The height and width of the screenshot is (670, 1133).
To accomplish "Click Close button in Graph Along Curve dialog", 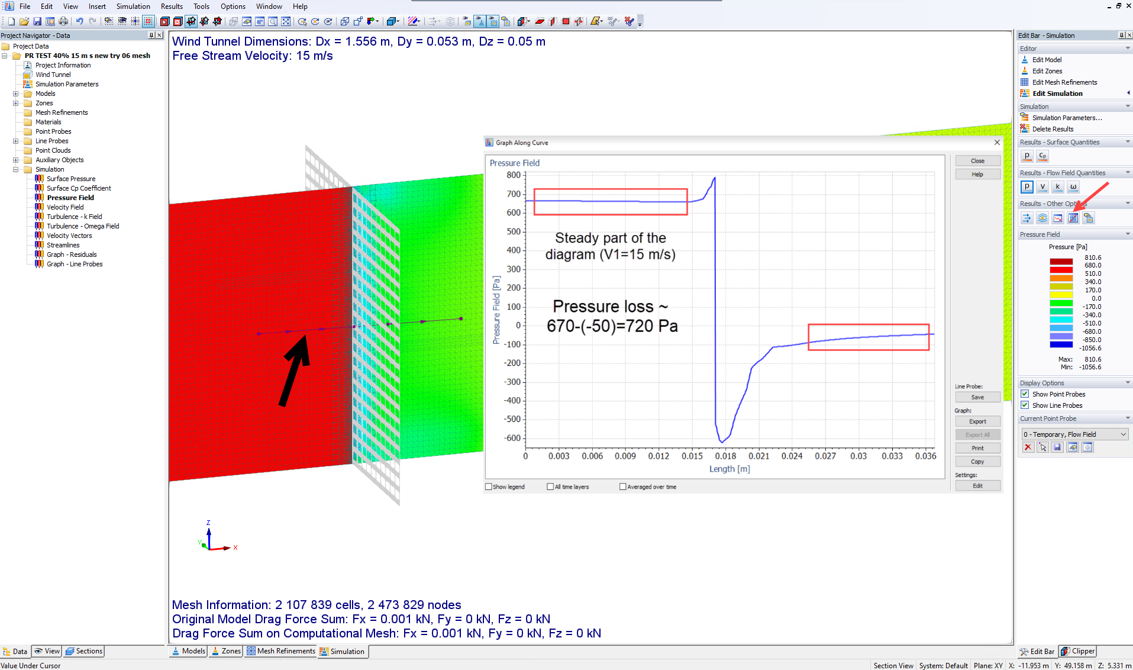I will [x=977, y=161].
